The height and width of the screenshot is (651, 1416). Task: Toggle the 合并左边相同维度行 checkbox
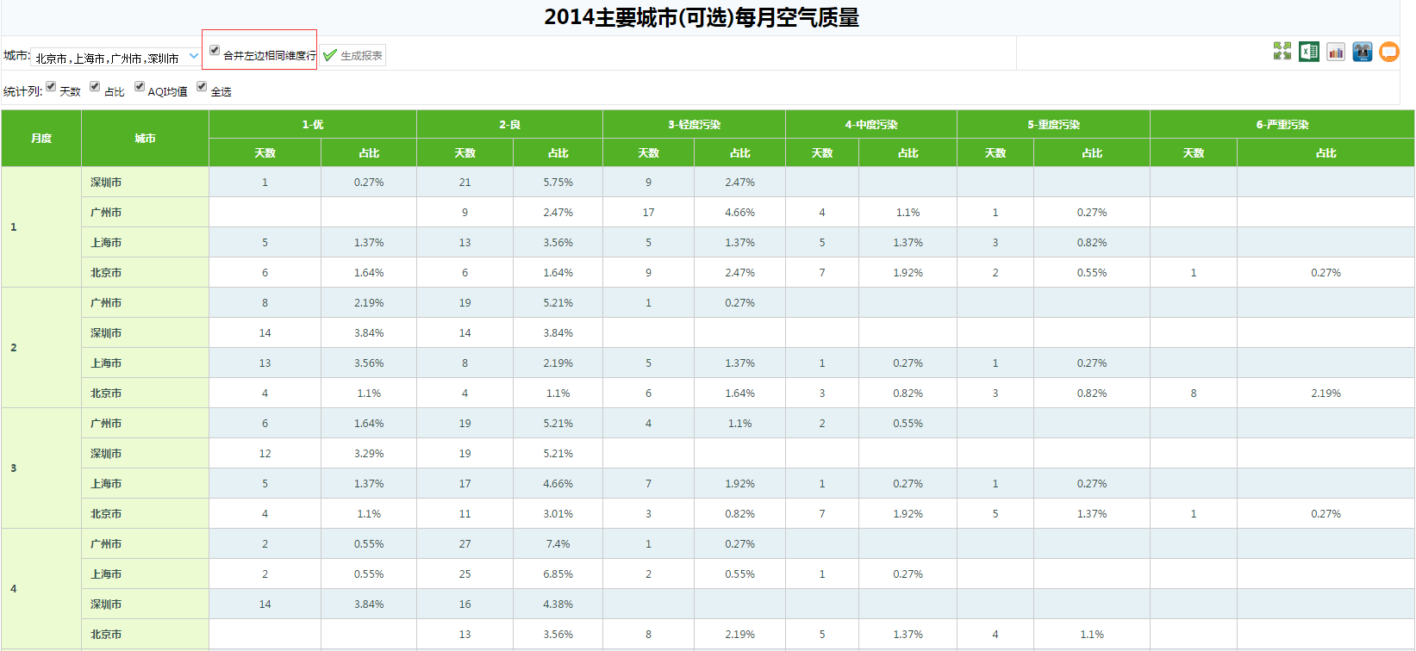[215, 51]
